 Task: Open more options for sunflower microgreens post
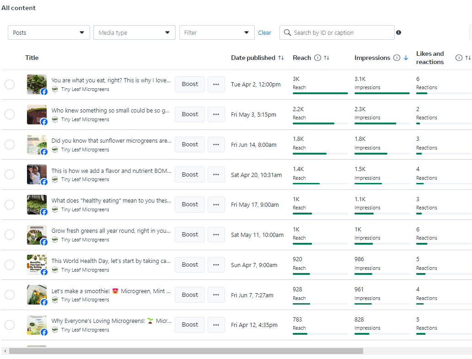[216, 145]
